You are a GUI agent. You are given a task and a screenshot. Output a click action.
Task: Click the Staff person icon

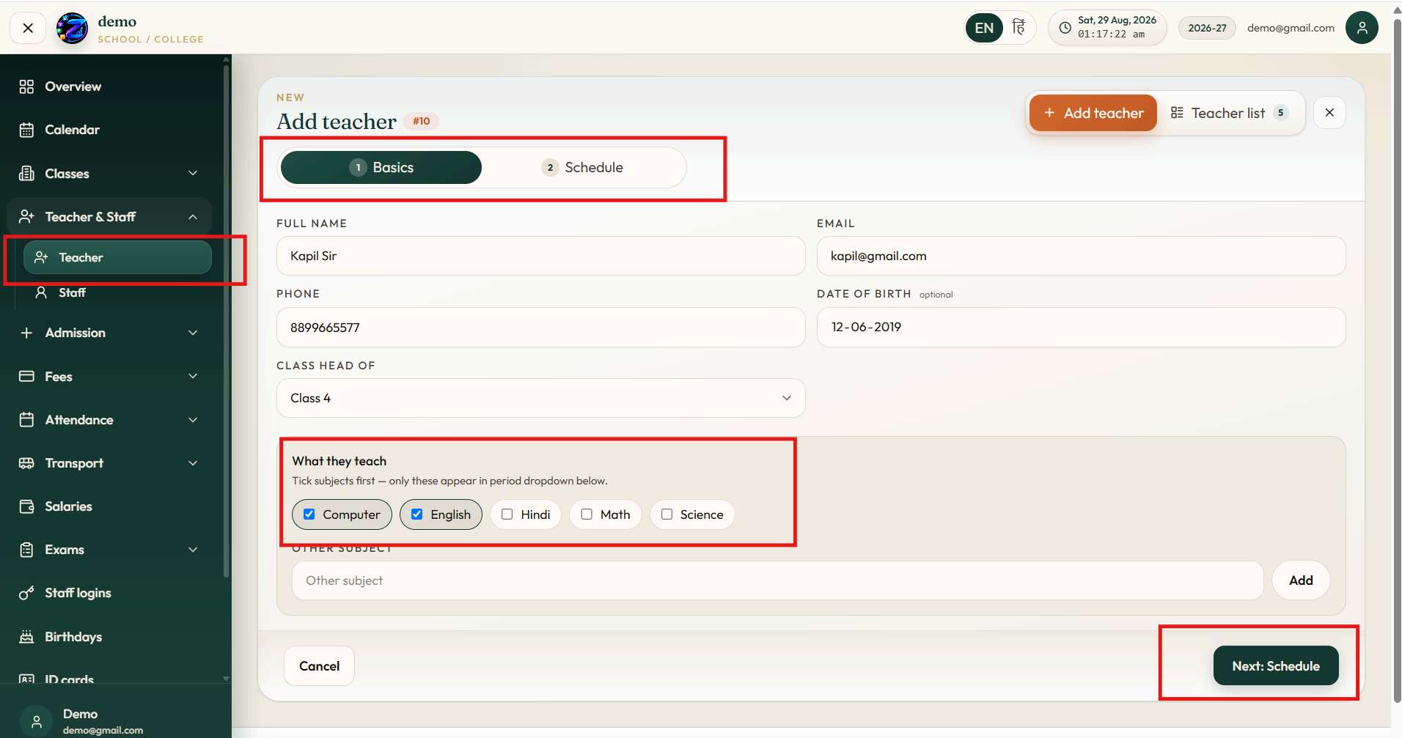coord(41,292)
